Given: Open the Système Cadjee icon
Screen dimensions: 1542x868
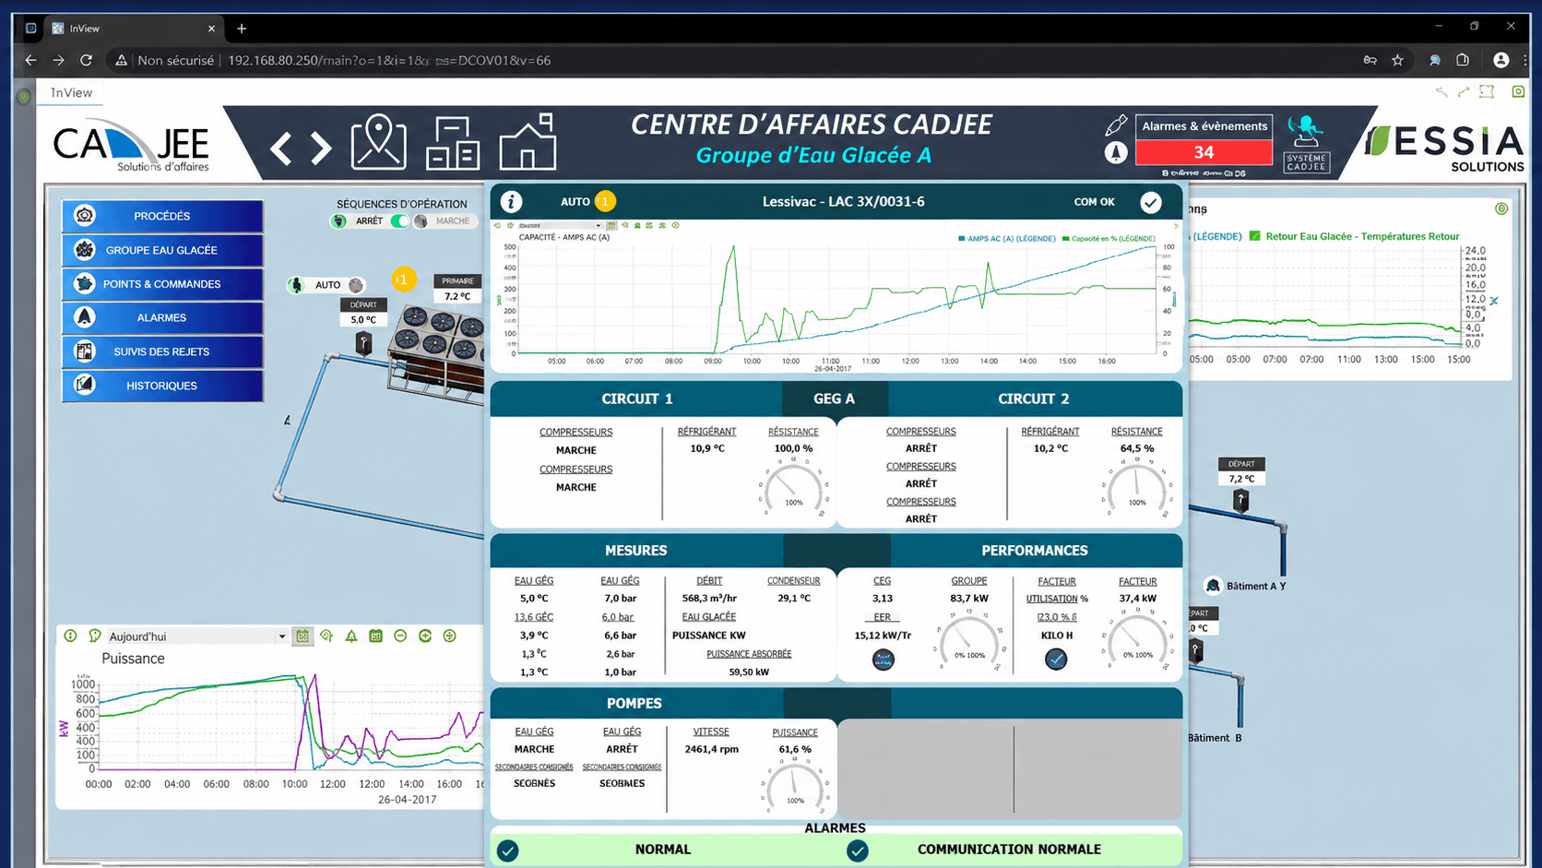Looking at the screenshot, I should pyautogui.click(x=1306, y=144).
